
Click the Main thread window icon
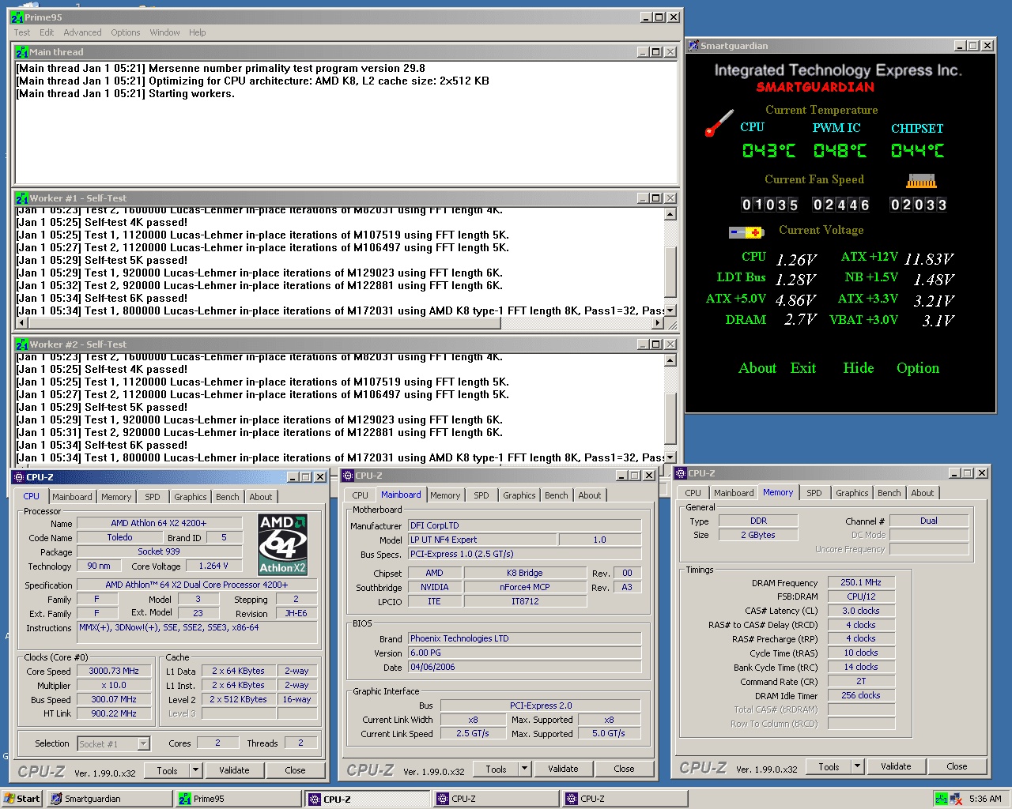pos(22,52)
